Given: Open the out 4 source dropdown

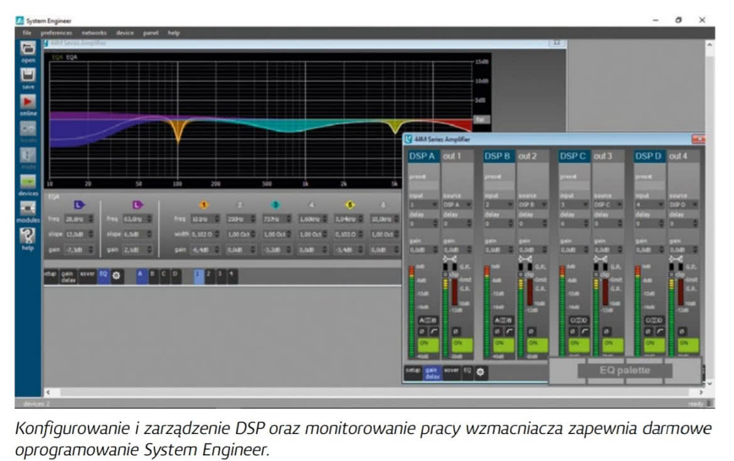Looking at the screenshot, I should [x=683, y=205].
